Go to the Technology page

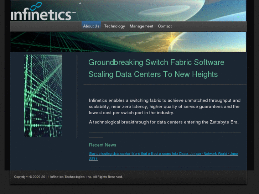[x=114, y=26]
